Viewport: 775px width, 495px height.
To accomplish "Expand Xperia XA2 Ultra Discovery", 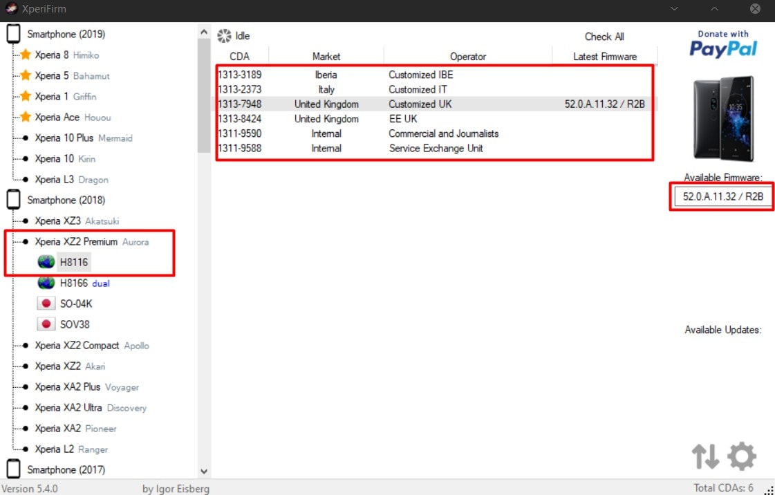I will [x=91, y=408].
